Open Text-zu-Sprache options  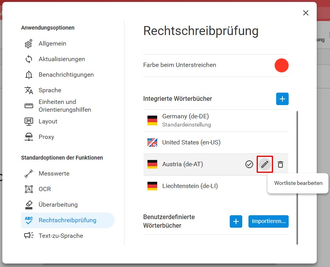click(68, 235)
